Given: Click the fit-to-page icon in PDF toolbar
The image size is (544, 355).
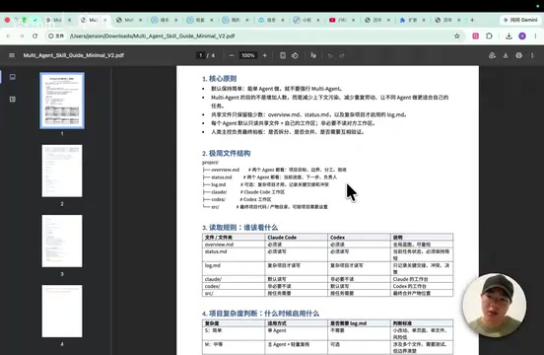Looking at the screenshot, I should [283, 55].
